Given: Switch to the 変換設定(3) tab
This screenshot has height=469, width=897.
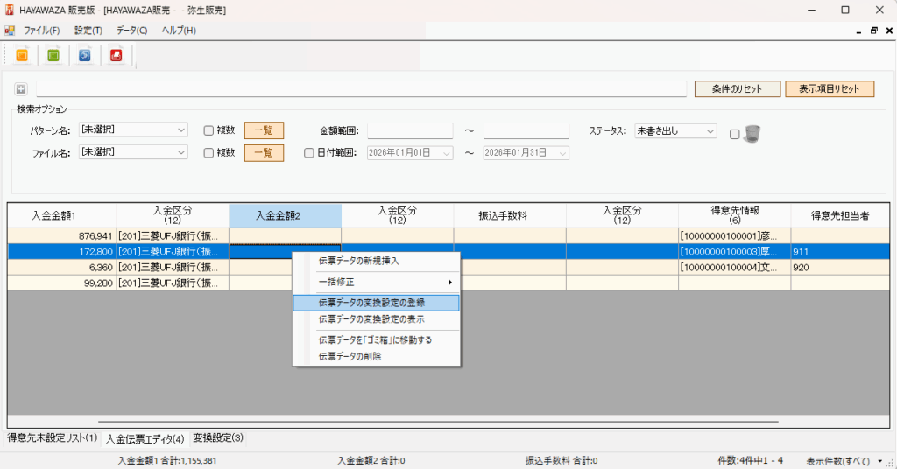Looking at the screenshot, I should pyautogui.click(x=218, y=437).
